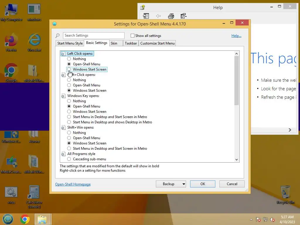
Task: Open the Open-Shell Homepage link
Action: [x=73, y=184]
